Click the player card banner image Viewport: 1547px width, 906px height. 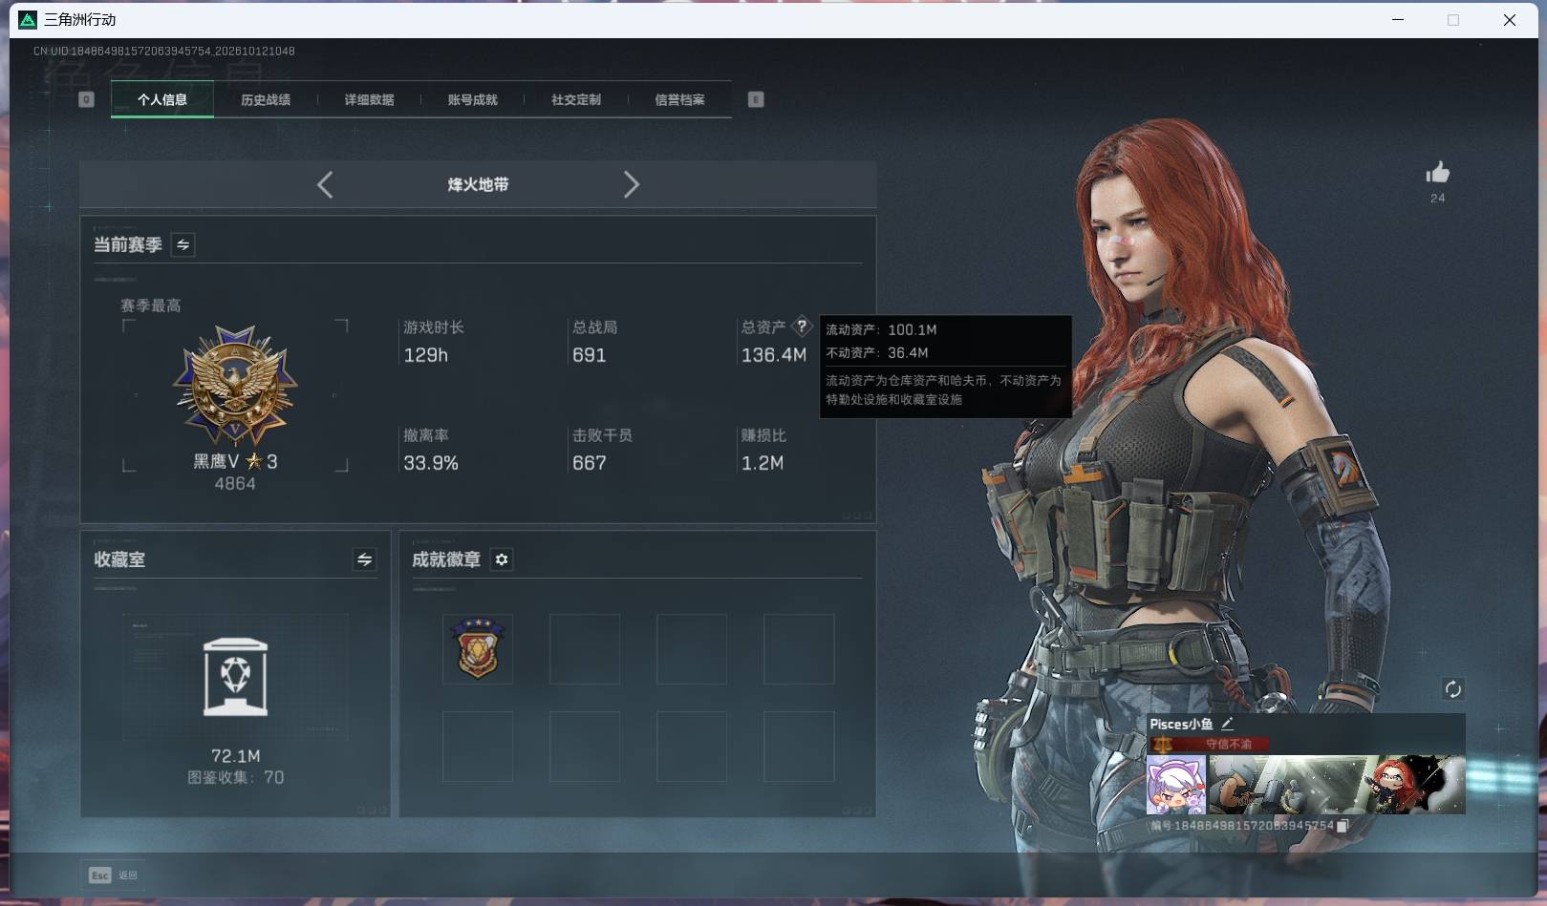tap(1337, 785)
